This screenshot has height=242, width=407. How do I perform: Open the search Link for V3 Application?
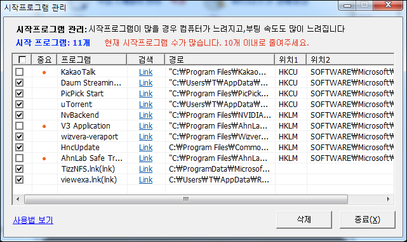pos(145,126)
